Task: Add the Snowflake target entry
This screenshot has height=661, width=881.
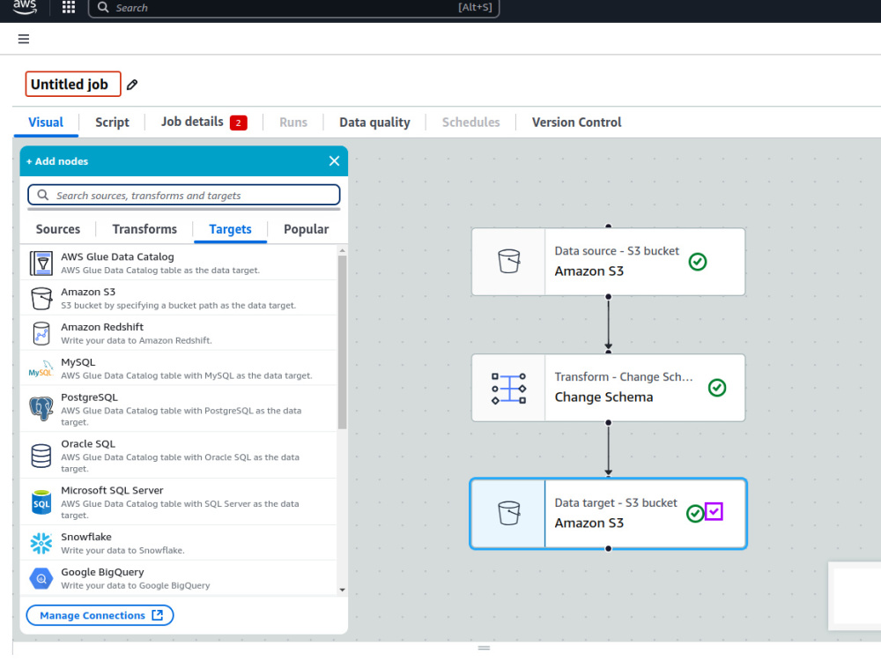Action: pyautogui.click(x=179, y=543)
